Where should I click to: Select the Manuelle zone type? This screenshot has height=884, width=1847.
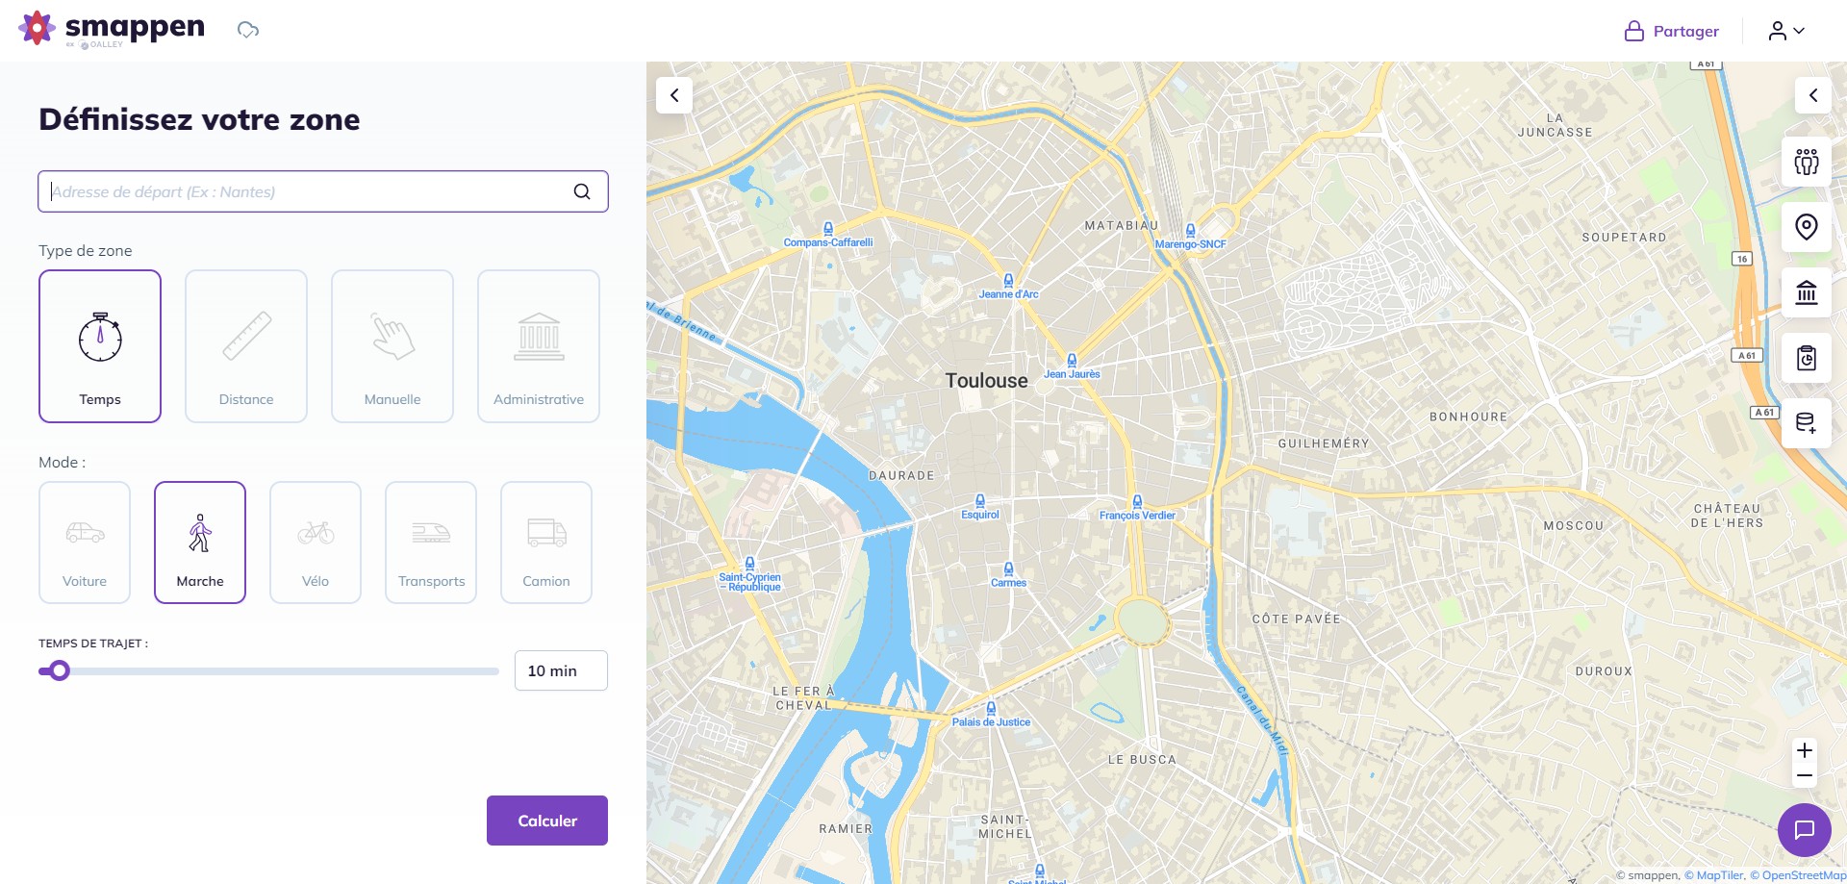(x=392, y=346)
